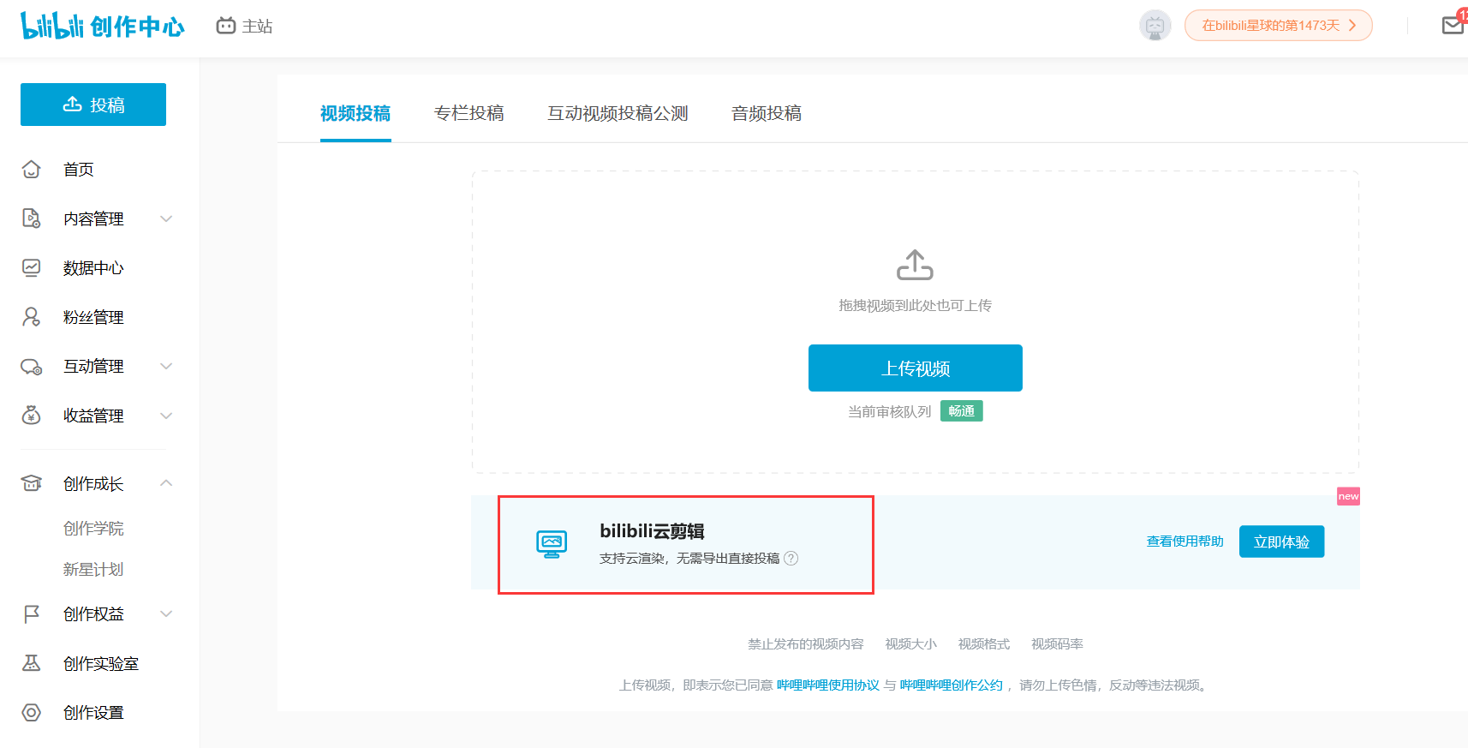Switch to the 专栏投稿 tab

tap(469, 113)
